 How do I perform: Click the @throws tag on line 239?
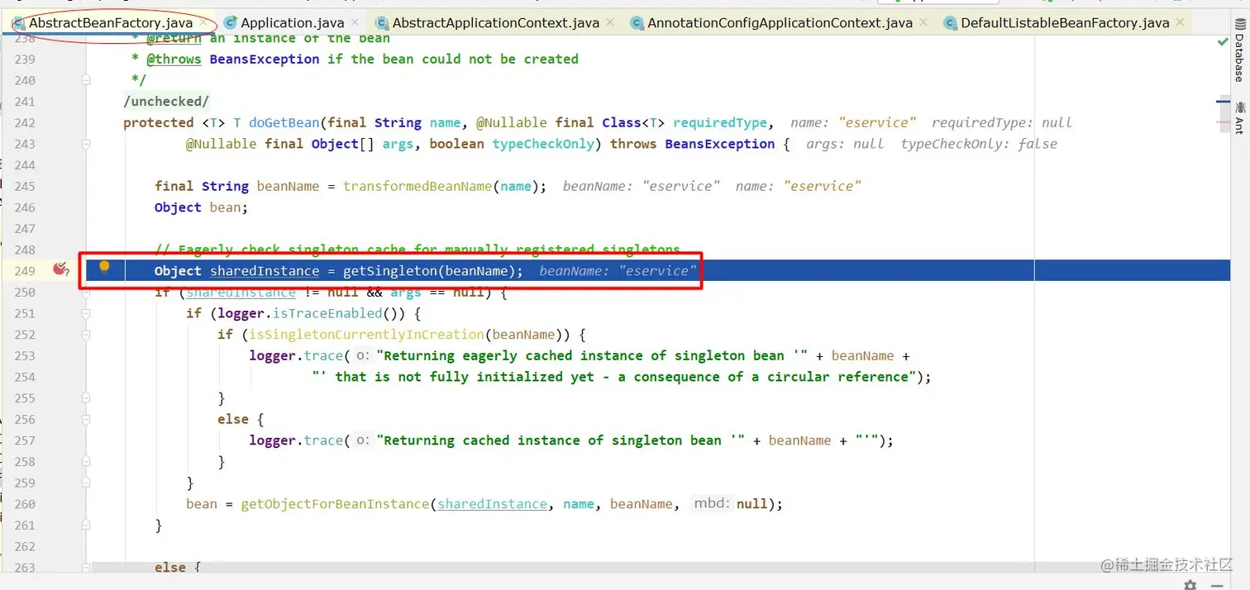(x=174, y=59)
